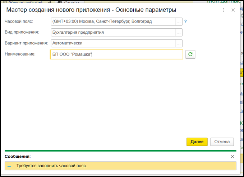
Task: Refresh the name with the green arrow icon
Action: tap(190, 54)
